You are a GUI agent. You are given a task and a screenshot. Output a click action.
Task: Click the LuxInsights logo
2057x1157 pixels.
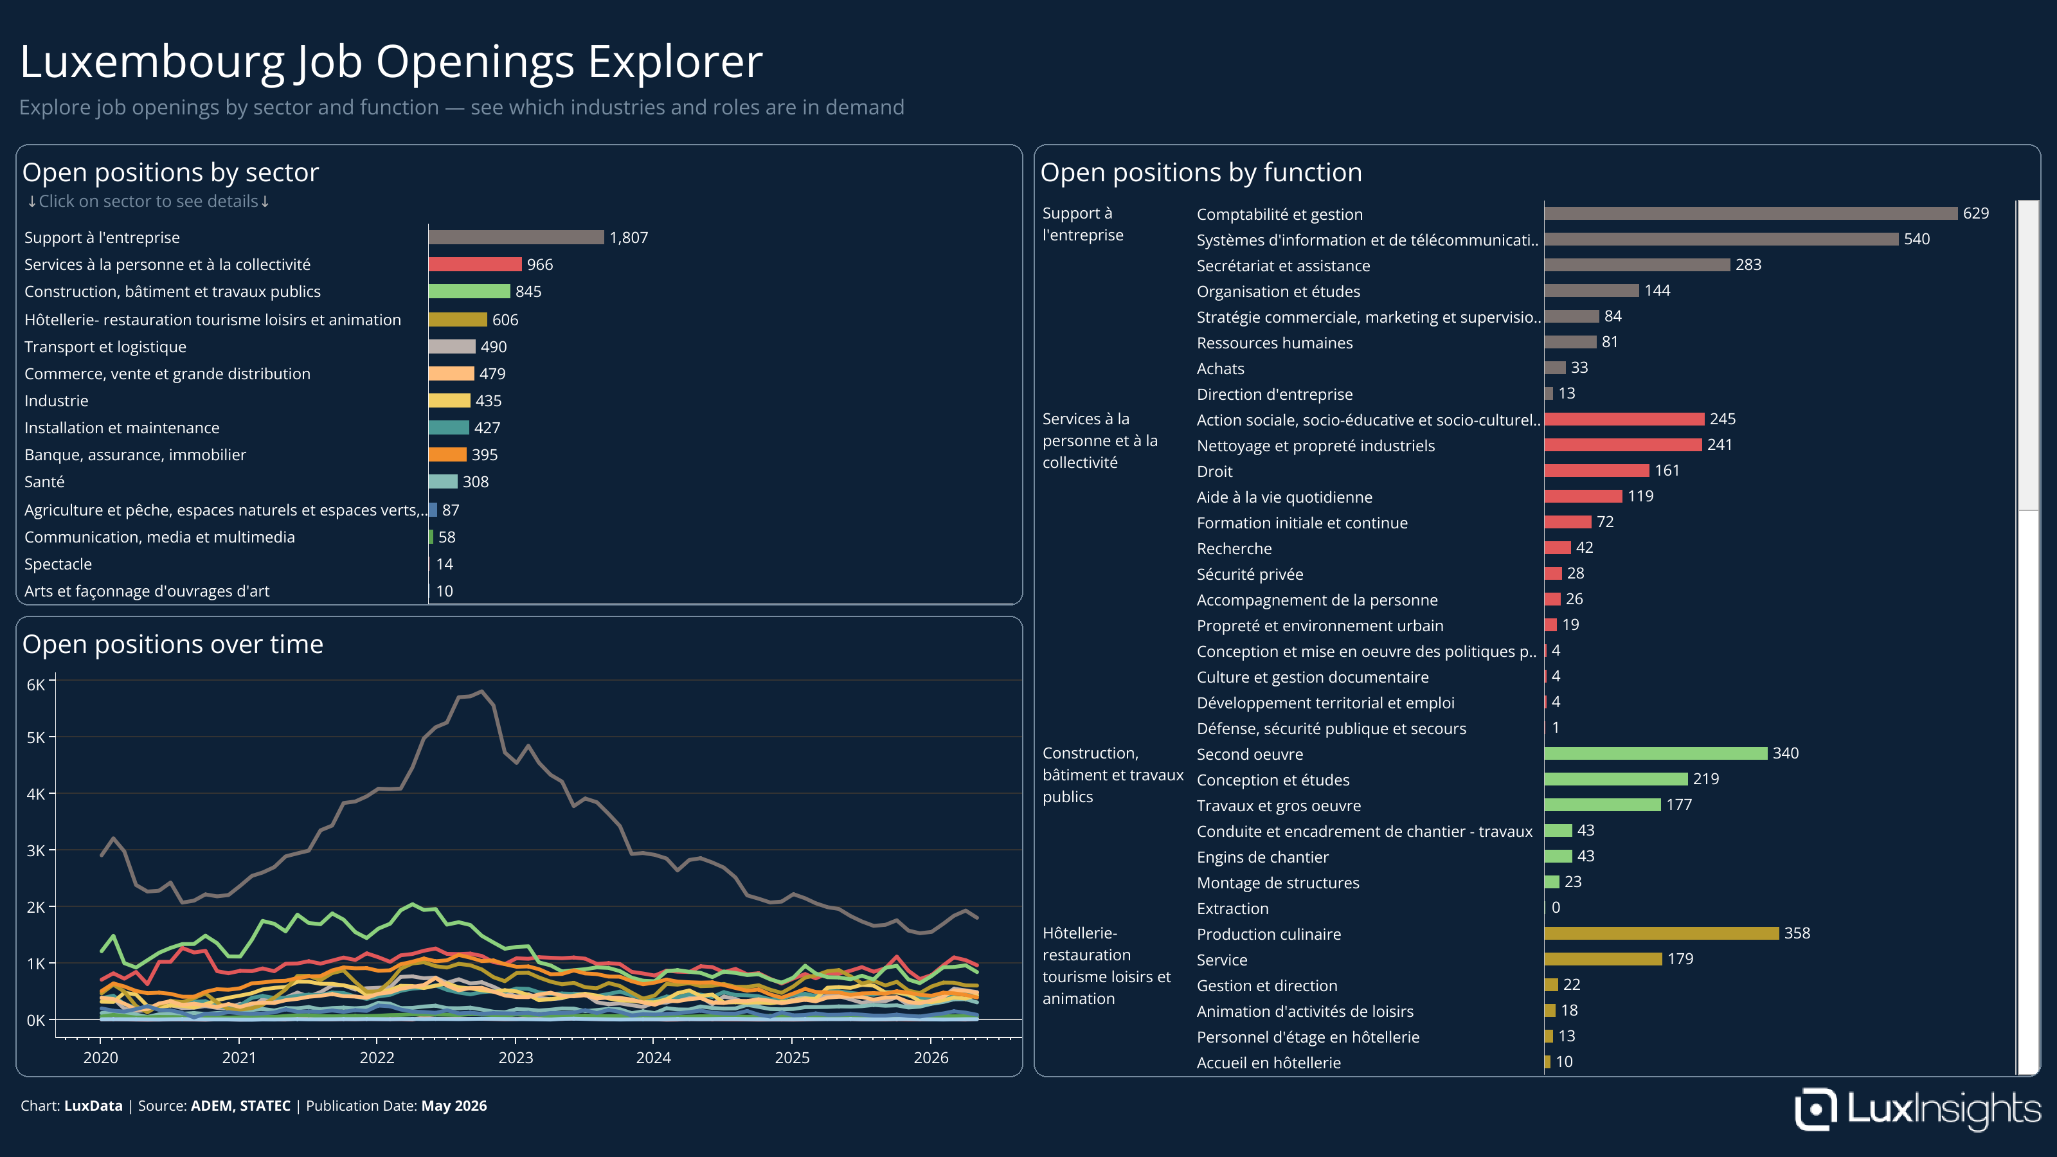click(1918, 1109)
